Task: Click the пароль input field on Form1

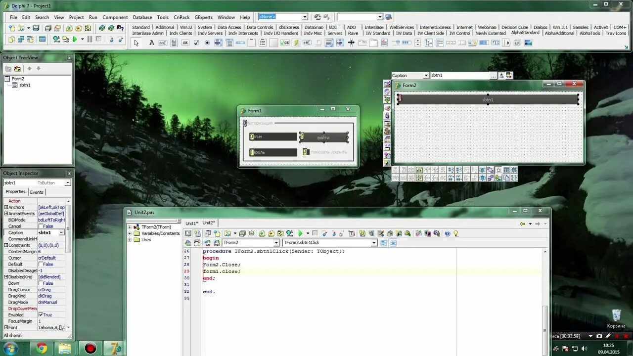Action: (x=273, y=152)
